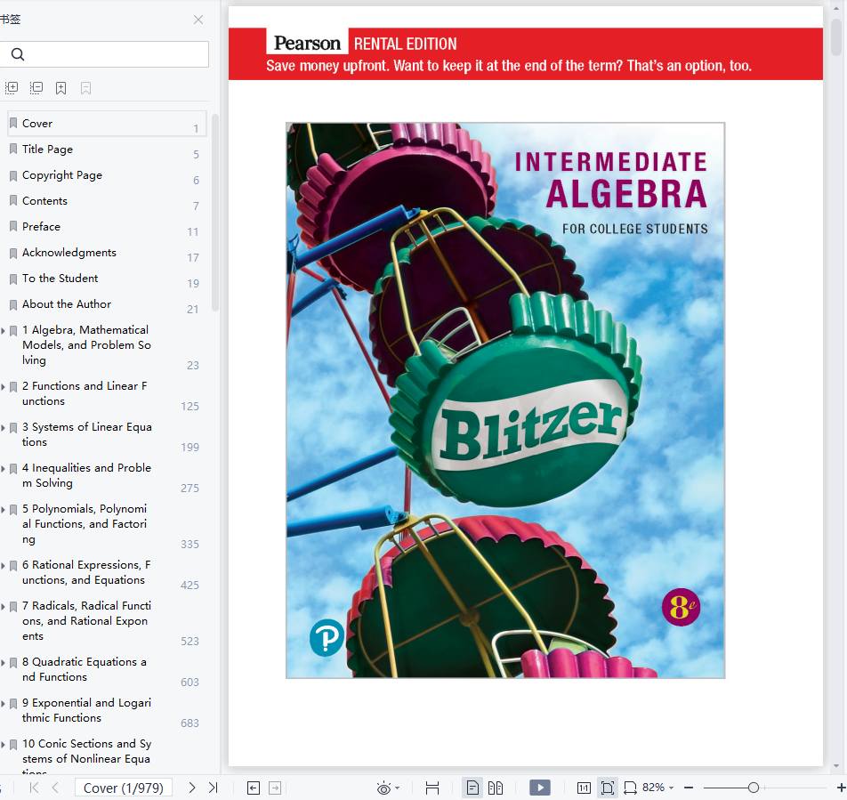847x800 pixels.
Task: Add a new bookmark icon
Action: tap(61, 87)
